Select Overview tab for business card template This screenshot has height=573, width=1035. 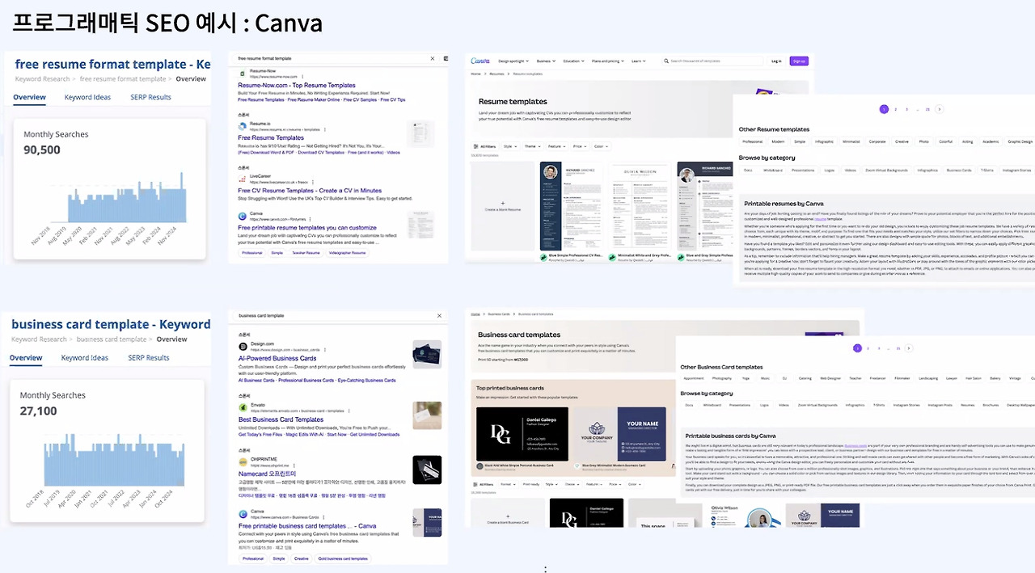[x=26, y=357]
